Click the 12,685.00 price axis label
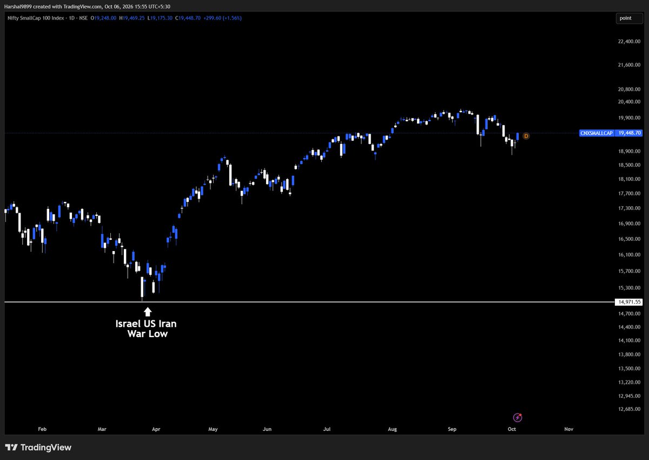This screenshot has width=649, height=460. coord(630,409)
